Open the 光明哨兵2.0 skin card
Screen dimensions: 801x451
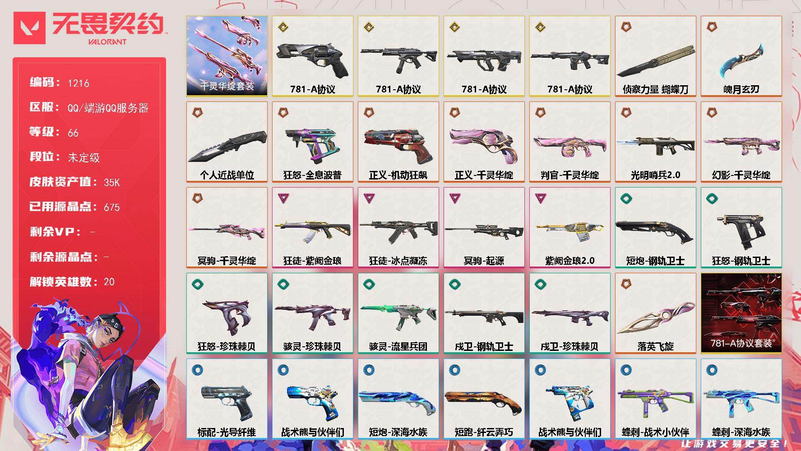[656, 142]
